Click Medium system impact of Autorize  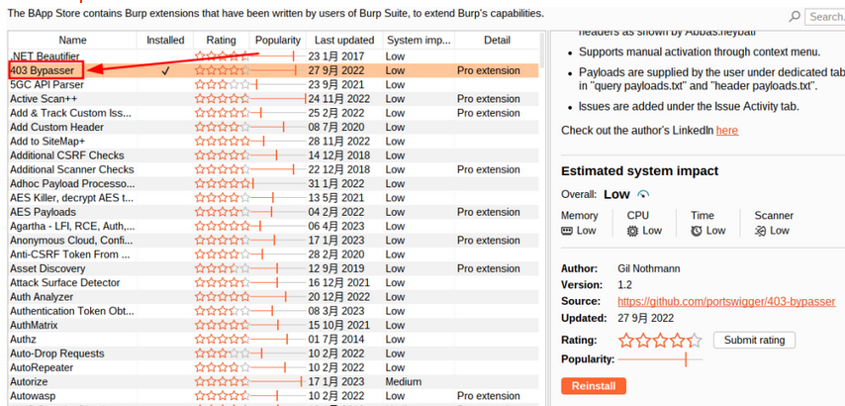click(403, 381)
